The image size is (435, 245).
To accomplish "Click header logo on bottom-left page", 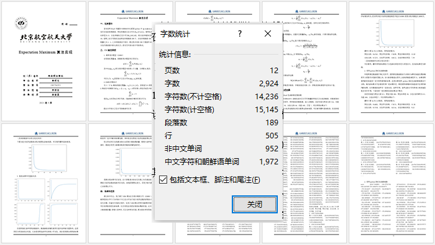I will (46, 133).
